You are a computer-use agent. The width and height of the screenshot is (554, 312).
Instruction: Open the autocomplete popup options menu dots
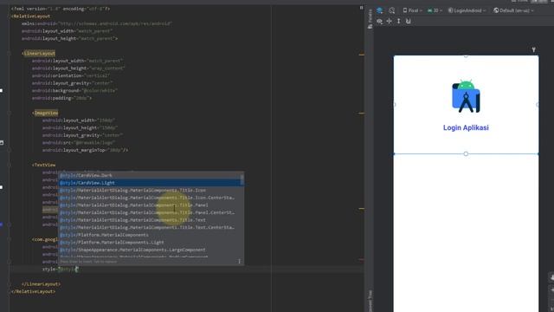tap(239, 262)
